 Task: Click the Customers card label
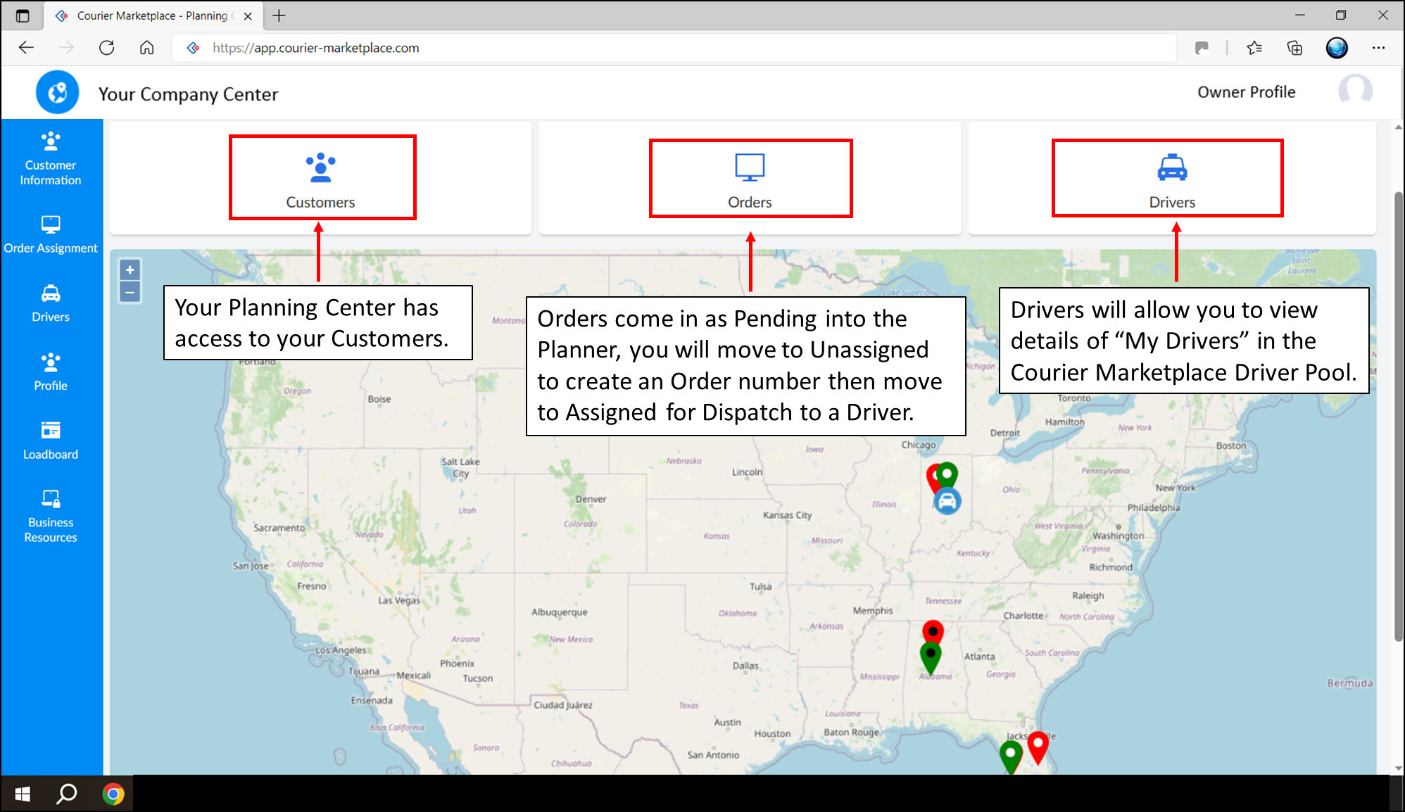click(x=320, y=203)
